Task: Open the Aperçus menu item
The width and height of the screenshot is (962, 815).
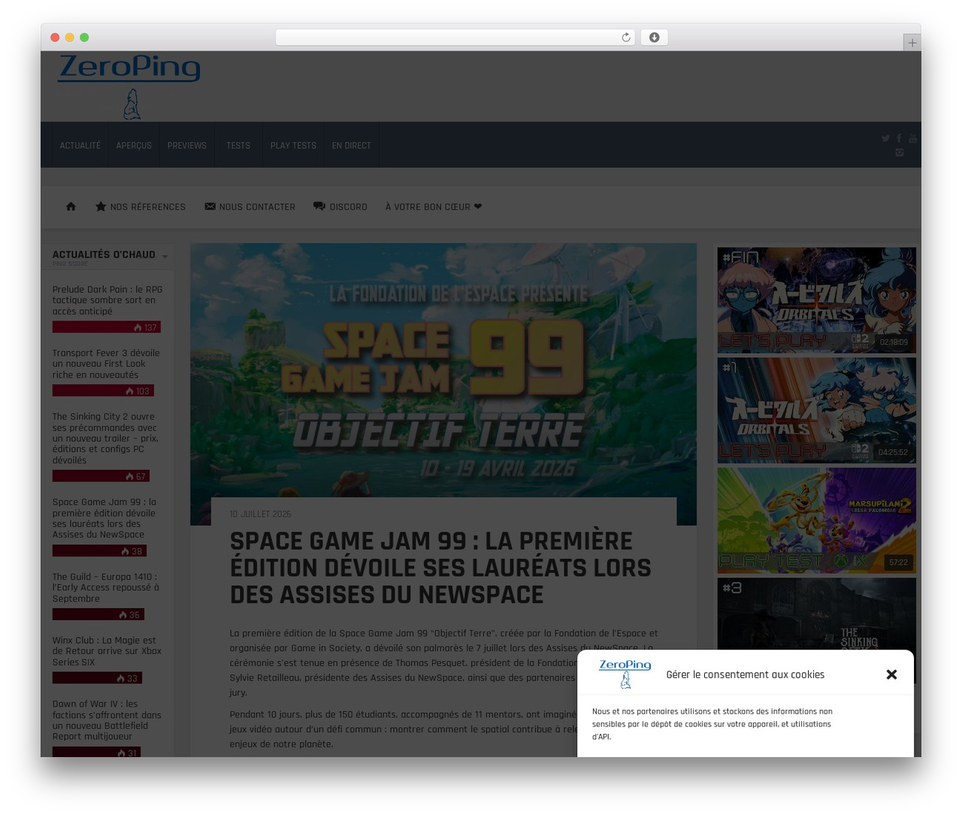Action: [134, 146]
